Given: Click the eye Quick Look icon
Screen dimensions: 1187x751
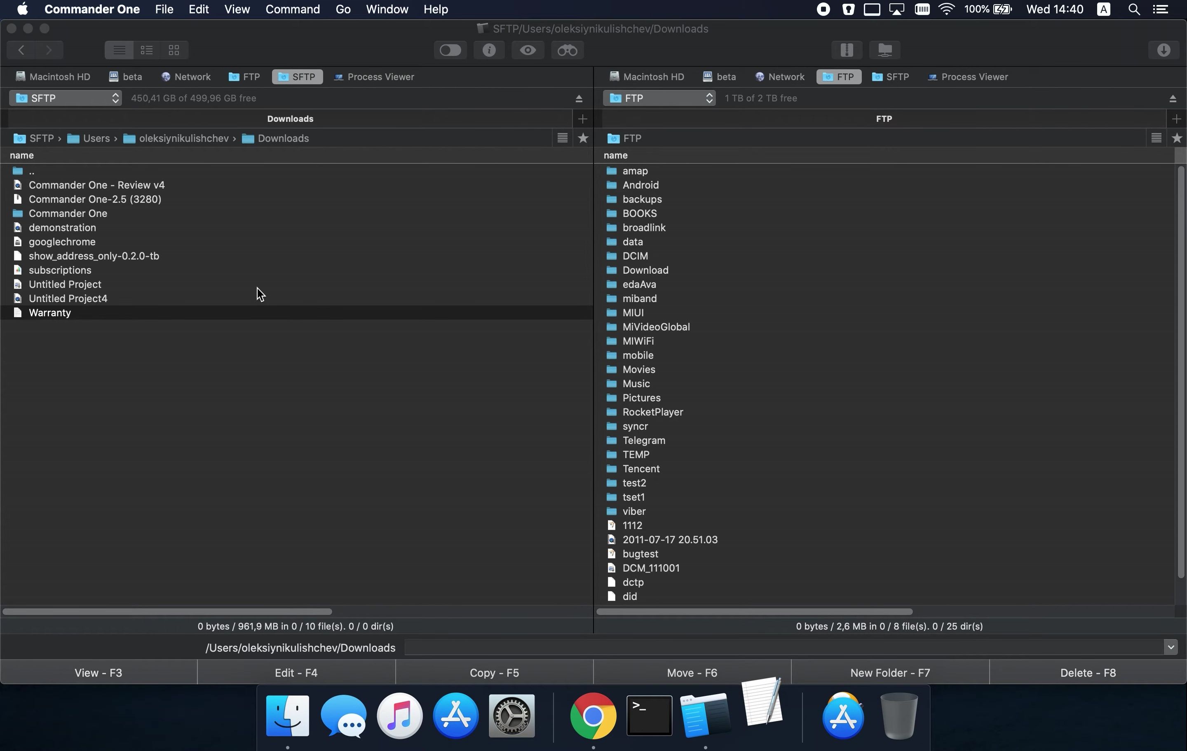Looking at the screenshot, I should coord(528,50).
